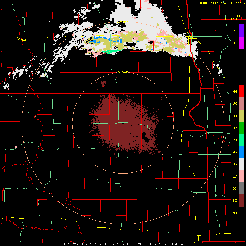Click the 'KABR' radar site identifier
Image resolution: width=246 pixels, height=246 pixels.
140,244
